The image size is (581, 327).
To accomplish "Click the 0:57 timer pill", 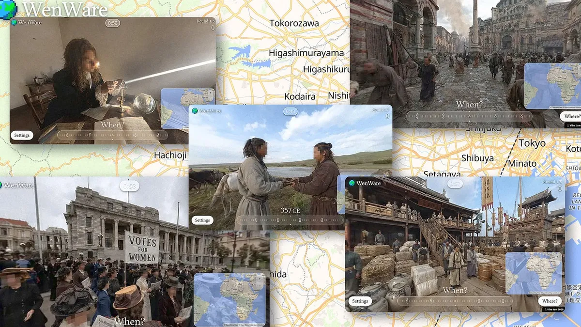I will click(455, 184).
